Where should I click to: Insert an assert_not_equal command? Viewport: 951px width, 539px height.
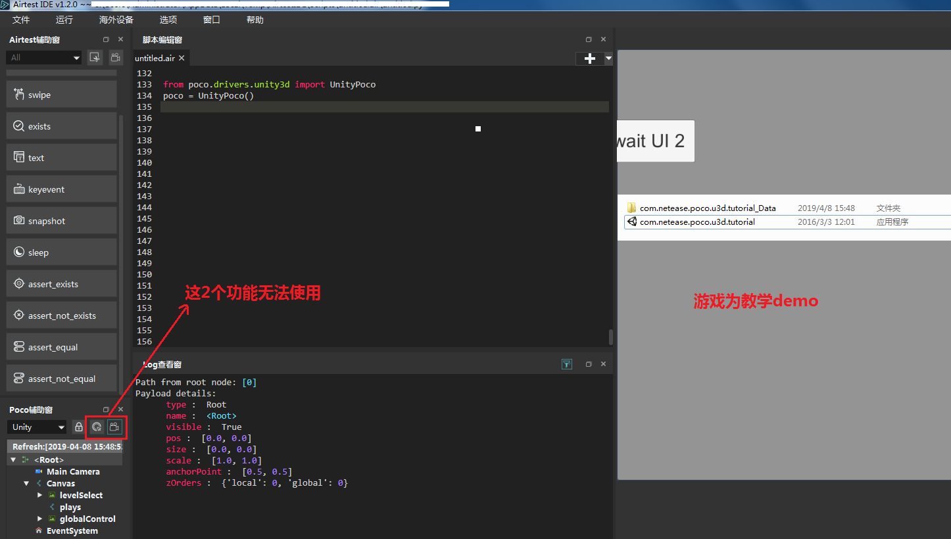point(62,379)
